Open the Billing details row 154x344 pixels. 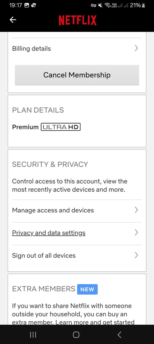pos(77,48)
